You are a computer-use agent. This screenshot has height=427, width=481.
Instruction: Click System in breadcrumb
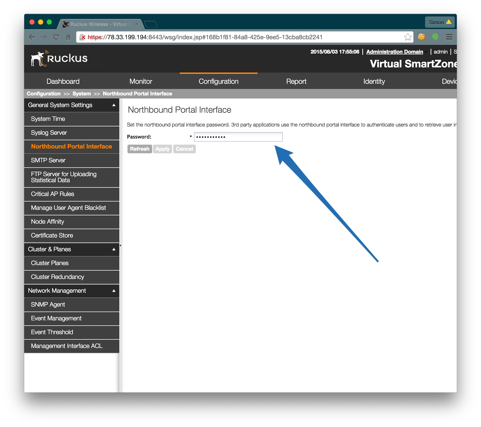[x=81, y=94]
